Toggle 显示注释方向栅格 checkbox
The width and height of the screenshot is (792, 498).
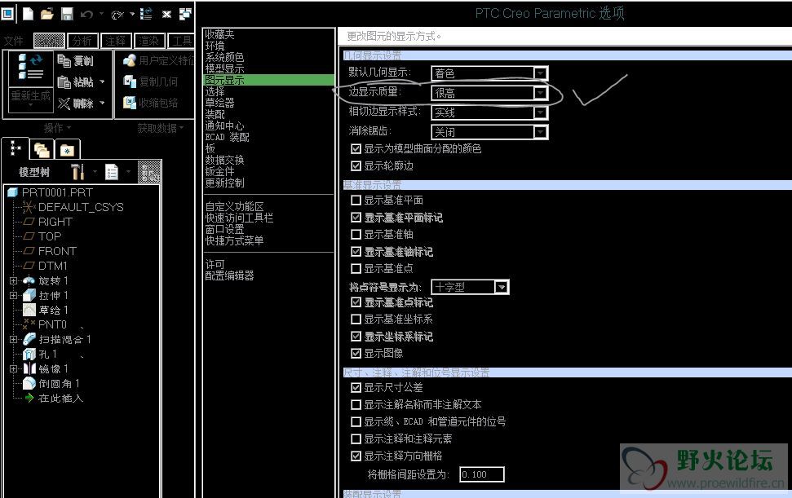click(356, 456)
